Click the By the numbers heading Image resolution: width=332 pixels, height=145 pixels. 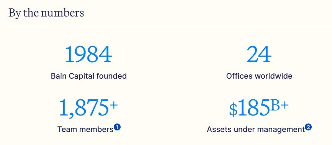(46, 13)
